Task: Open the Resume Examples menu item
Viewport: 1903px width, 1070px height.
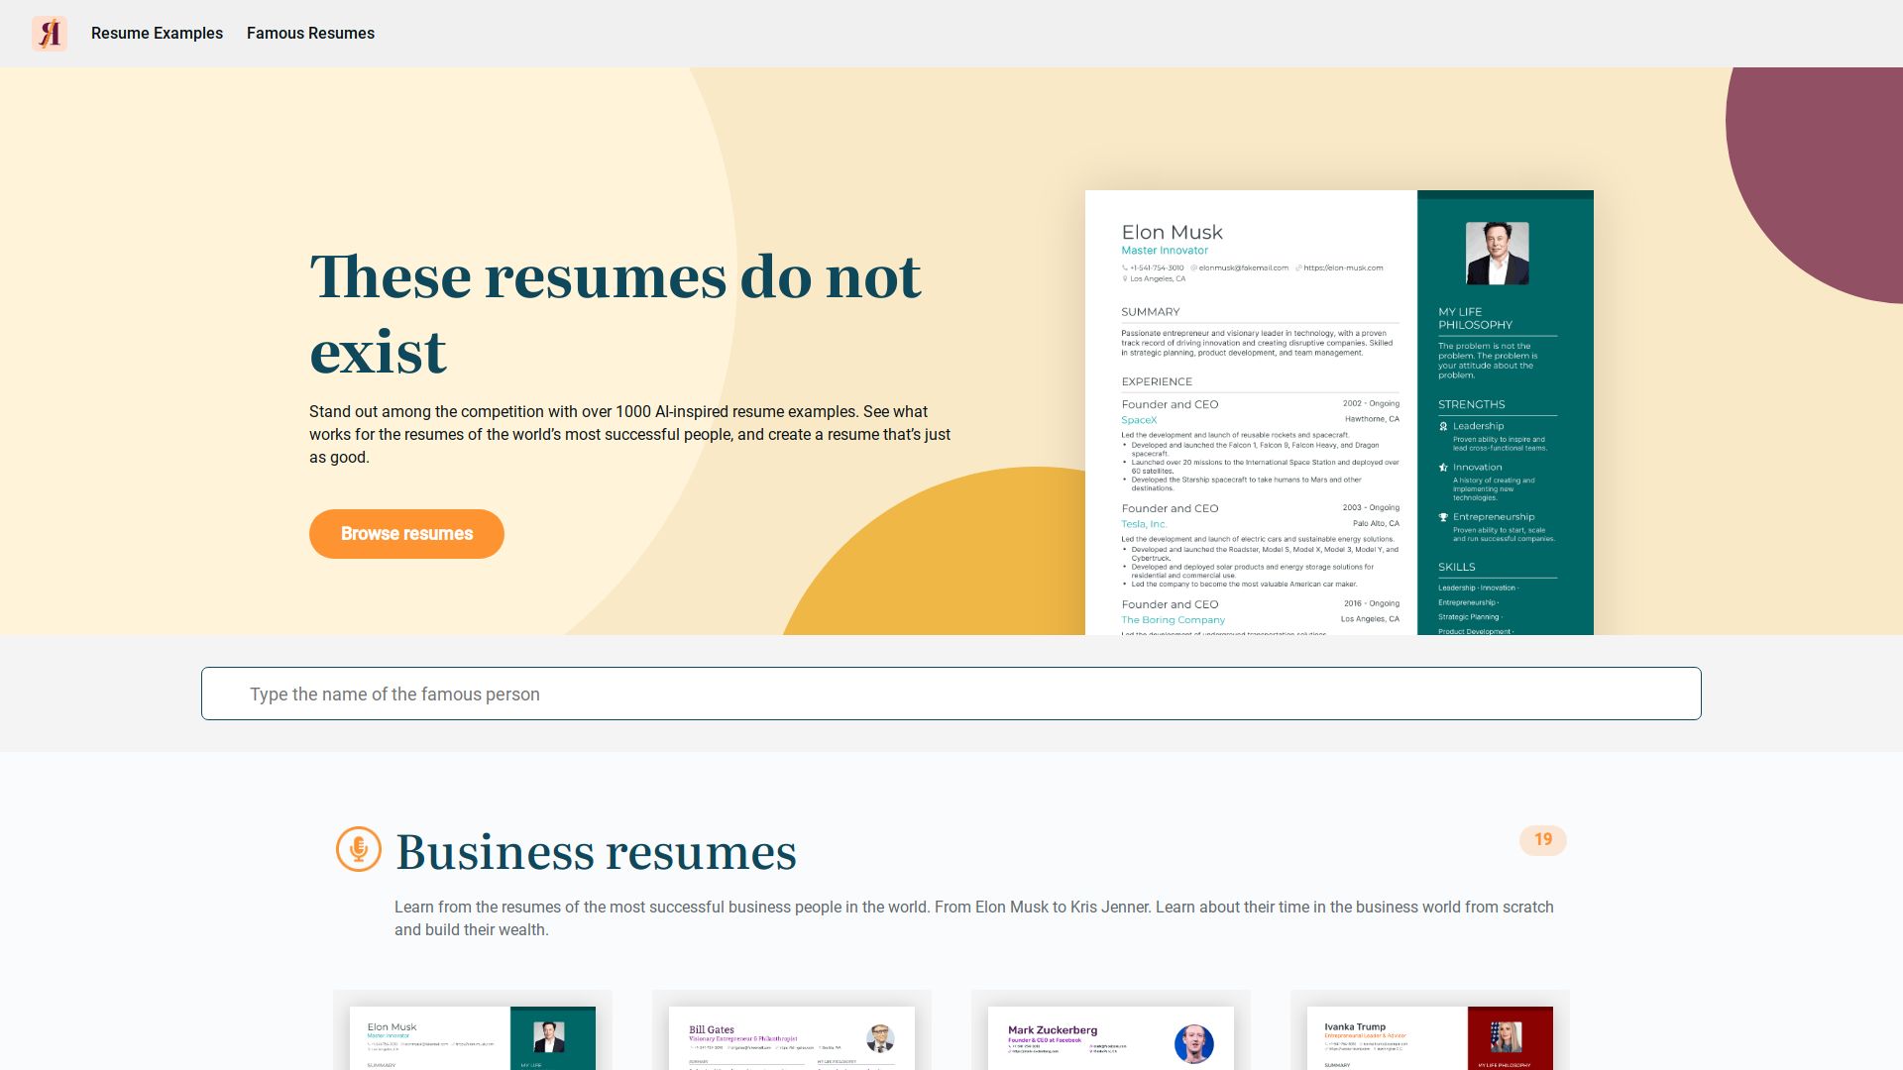Action: tap(157, 33)
